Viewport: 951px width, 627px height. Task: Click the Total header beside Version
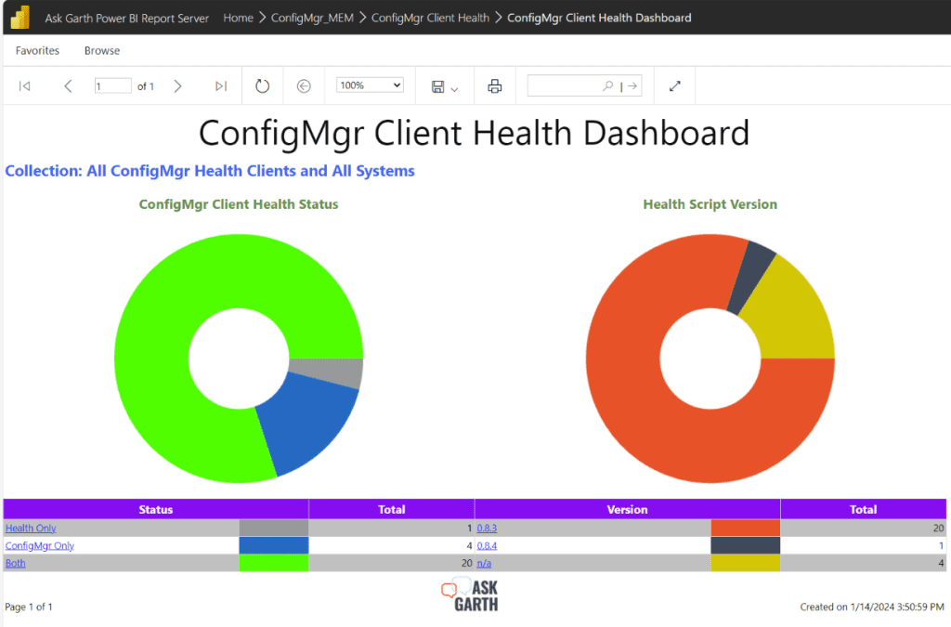pos(863,509)
